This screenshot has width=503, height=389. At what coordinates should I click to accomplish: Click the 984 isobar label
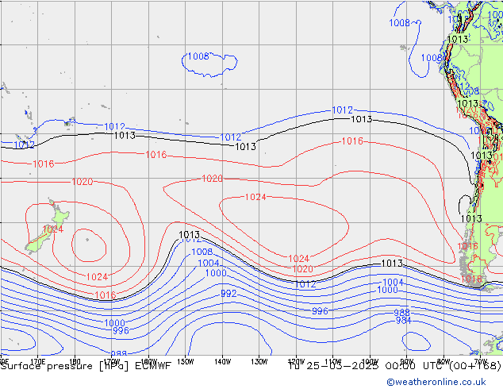403,320
